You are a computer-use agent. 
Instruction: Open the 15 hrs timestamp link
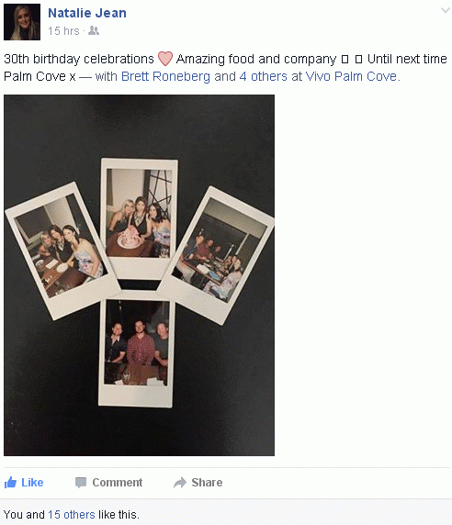pos(63,31)
